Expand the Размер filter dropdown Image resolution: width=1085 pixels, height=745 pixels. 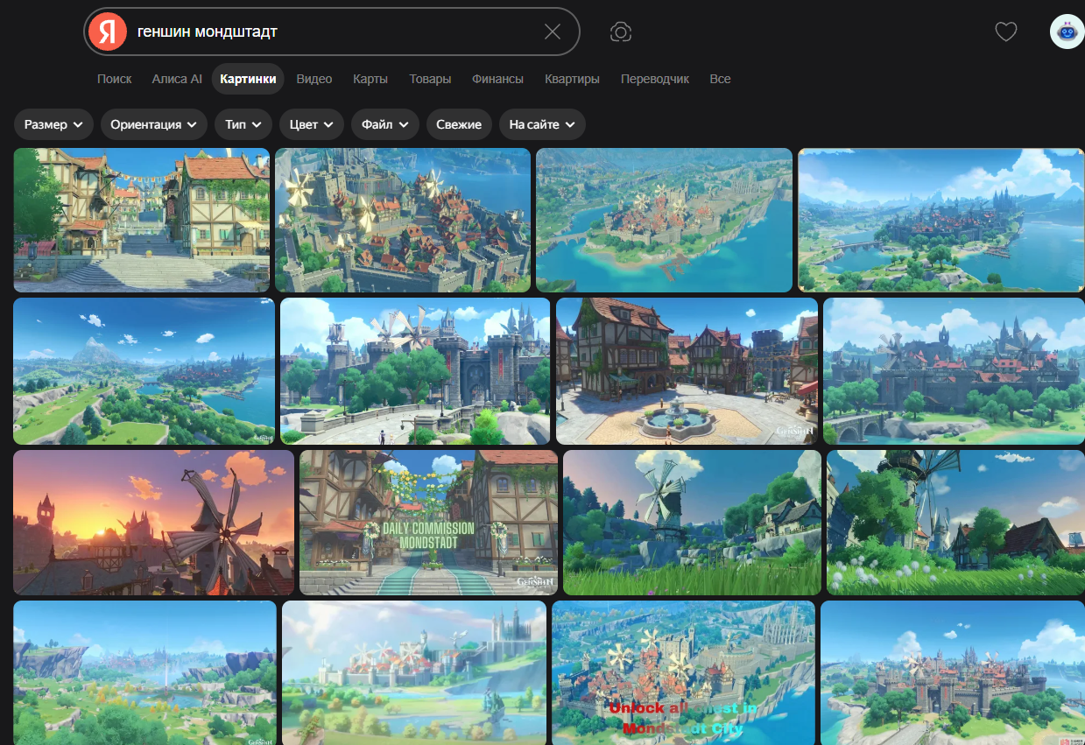(x=53, y=124)
